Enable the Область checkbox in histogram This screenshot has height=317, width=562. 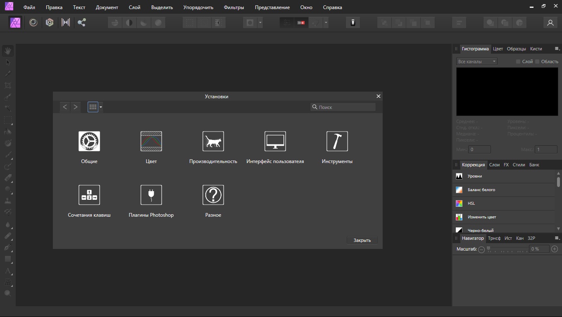[x=537, y=62]
